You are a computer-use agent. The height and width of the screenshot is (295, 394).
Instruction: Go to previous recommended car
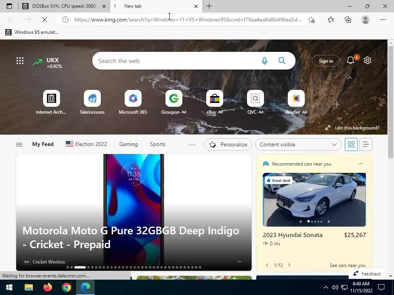pos(267,265)
